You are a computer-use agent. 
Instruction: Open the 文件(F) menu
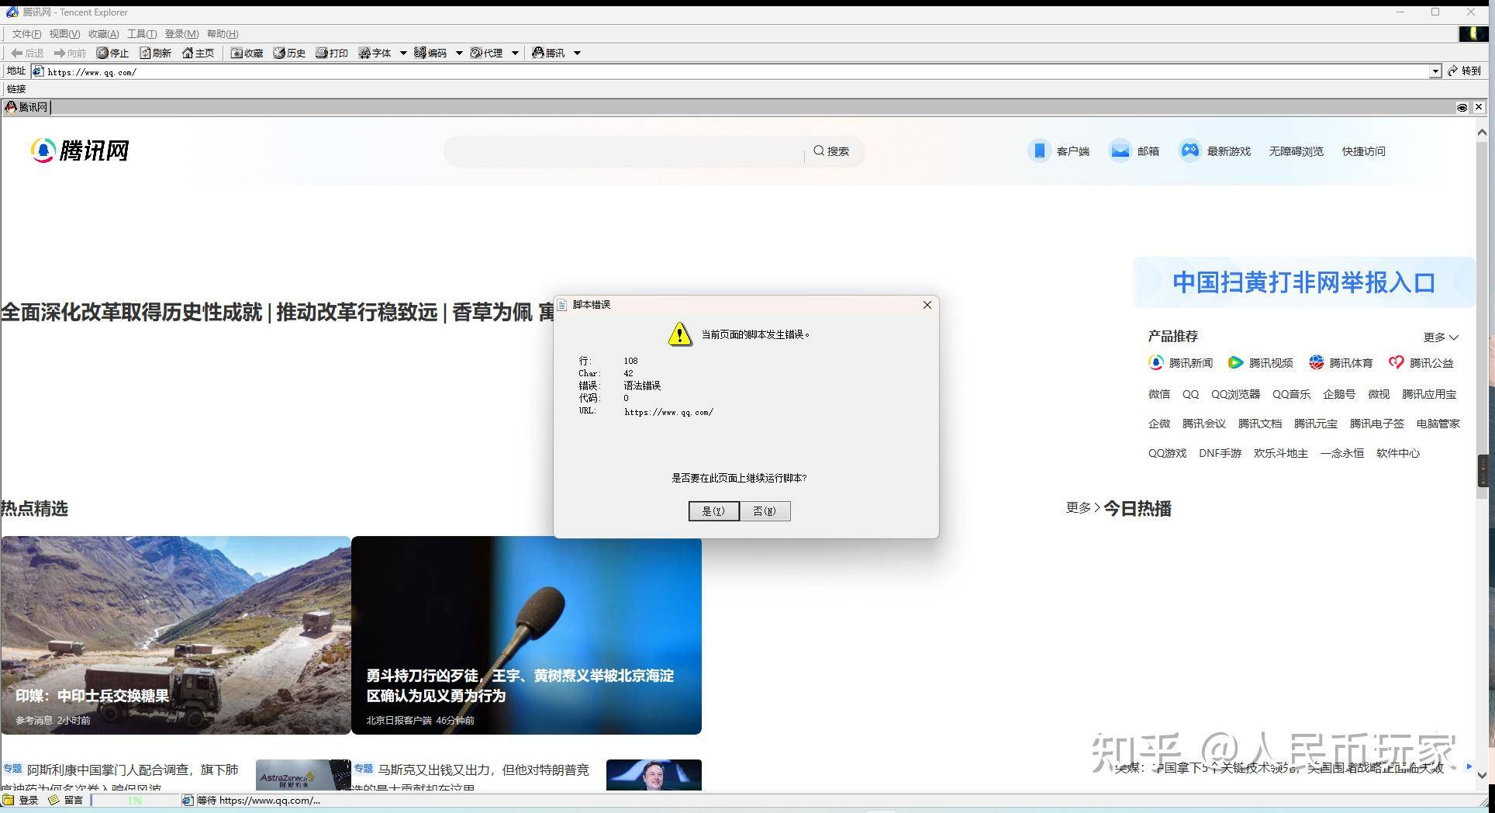tap(26, 33)
